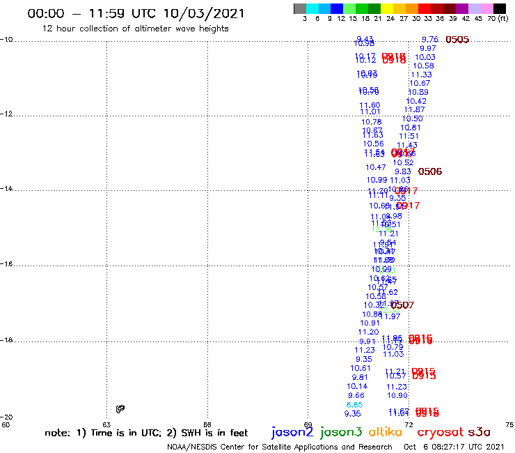Select the bright red swatch in the legend
This screenshot has height=453, width=515.
pyautogui.click(x=425, y=8)
